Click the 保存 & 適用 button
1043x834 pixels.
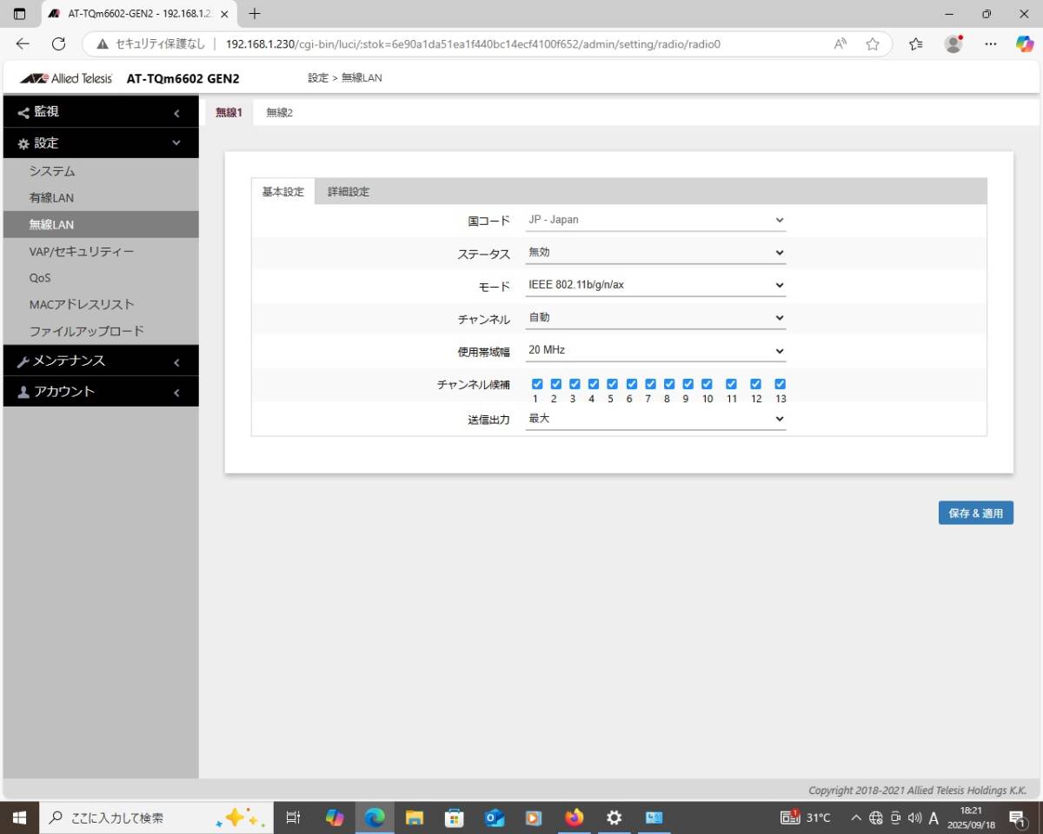click(x=975, y=513)
